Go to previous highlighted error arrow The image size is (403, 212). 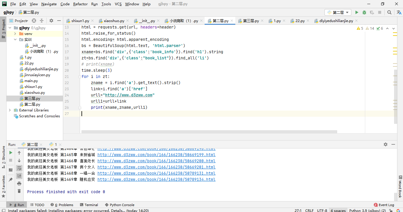pos(388,29)
